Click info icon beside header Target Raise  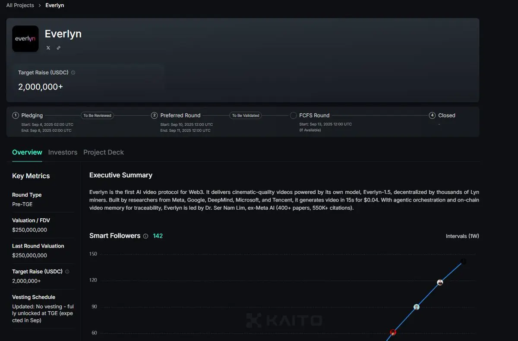(x=73, y=73)
